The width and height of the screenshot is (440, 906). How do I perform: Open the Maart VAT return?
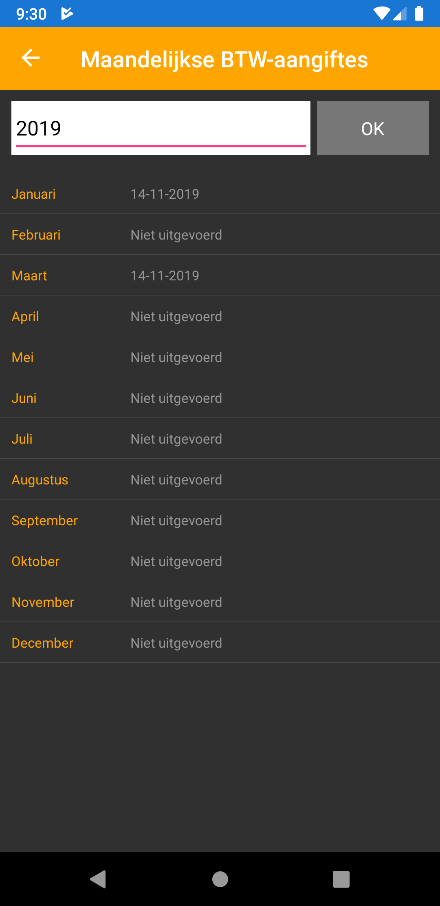[x=220, y=275]
